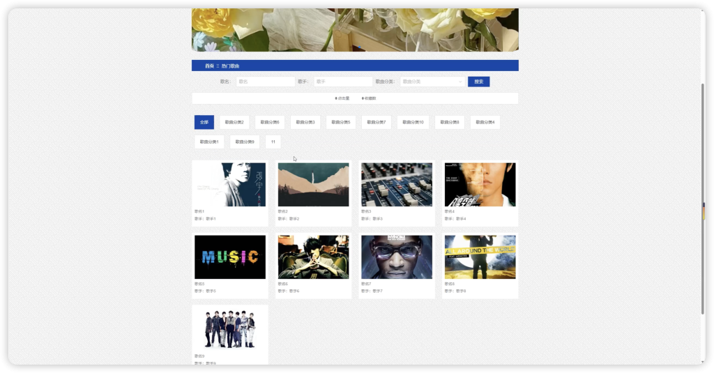Select the 歌曲分类2 category tab
This screenshot has width=714, height=373.
point(234,122)
